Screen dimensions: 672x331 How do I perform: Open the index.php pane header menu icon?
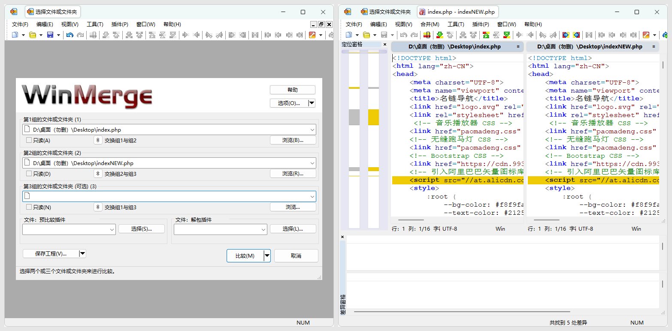point(518,46)
